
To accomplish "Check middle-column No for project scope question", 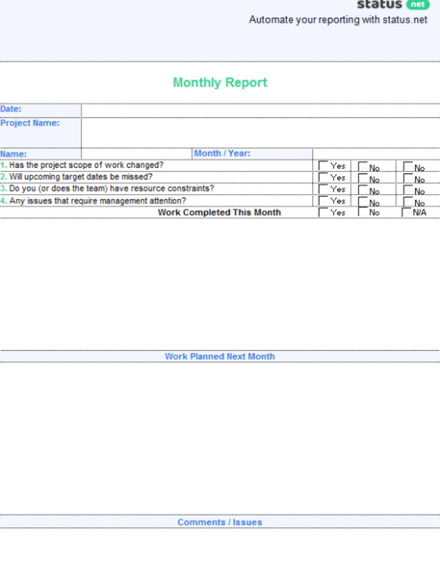I will [x=363, y=166].
